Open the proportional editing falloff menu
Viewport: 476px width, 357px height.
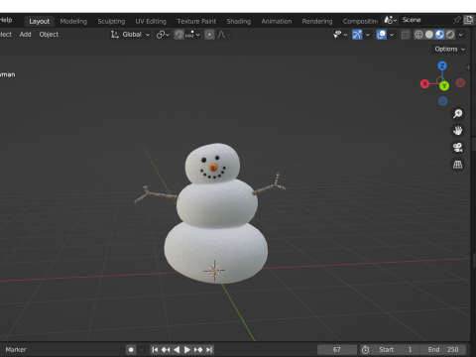223,35
